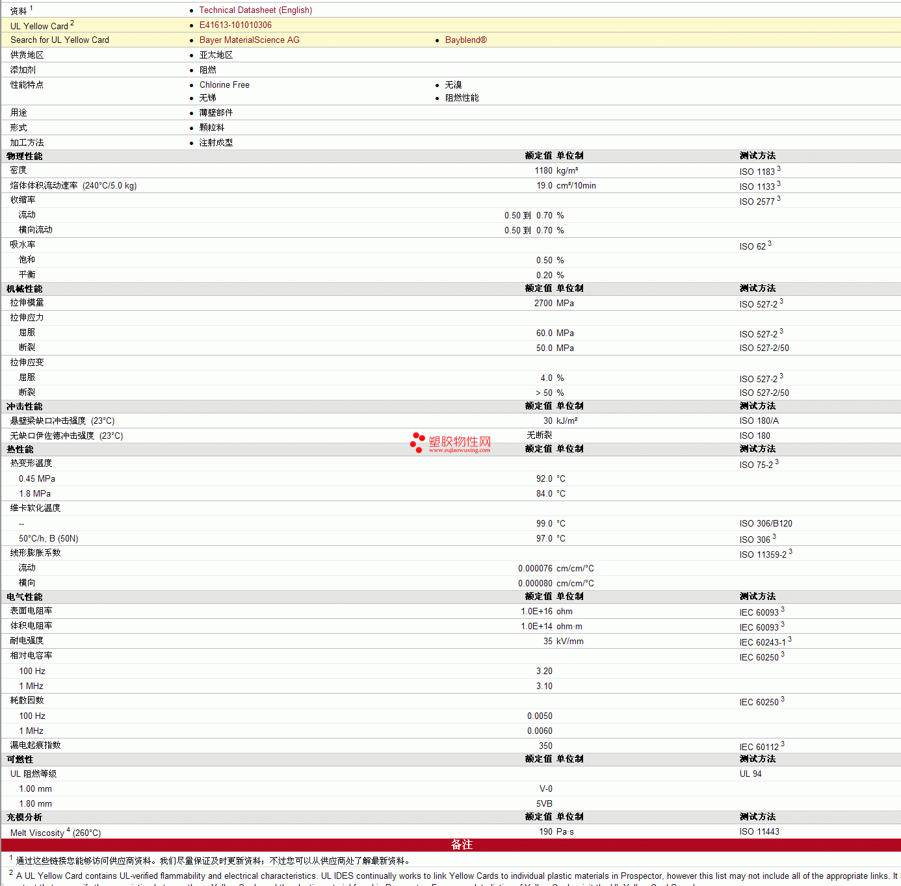Viewport: 901px width, 886px height.
Task: Open the E41613-101010306 yellow card link
Action: coord(235,25)
